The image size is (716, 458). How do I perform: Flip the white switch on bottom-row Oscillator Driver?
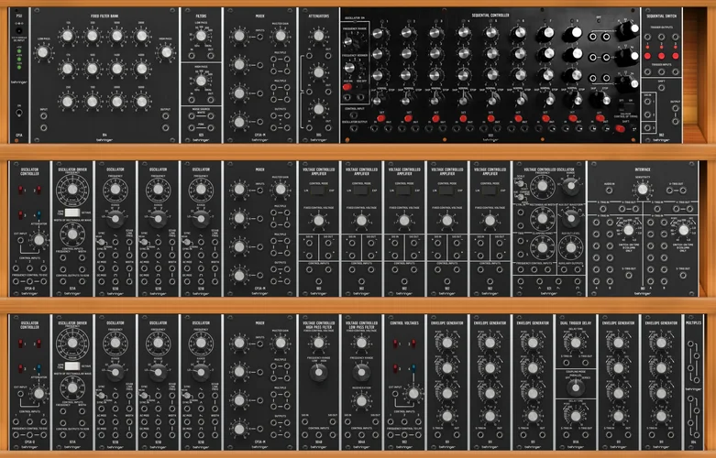pos(72,365)
